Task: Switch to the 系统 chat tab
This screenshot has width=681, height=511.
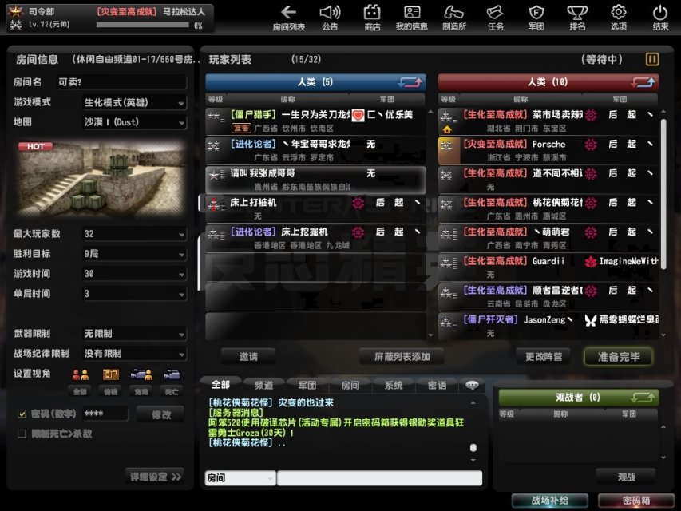Action: [394, 385]
